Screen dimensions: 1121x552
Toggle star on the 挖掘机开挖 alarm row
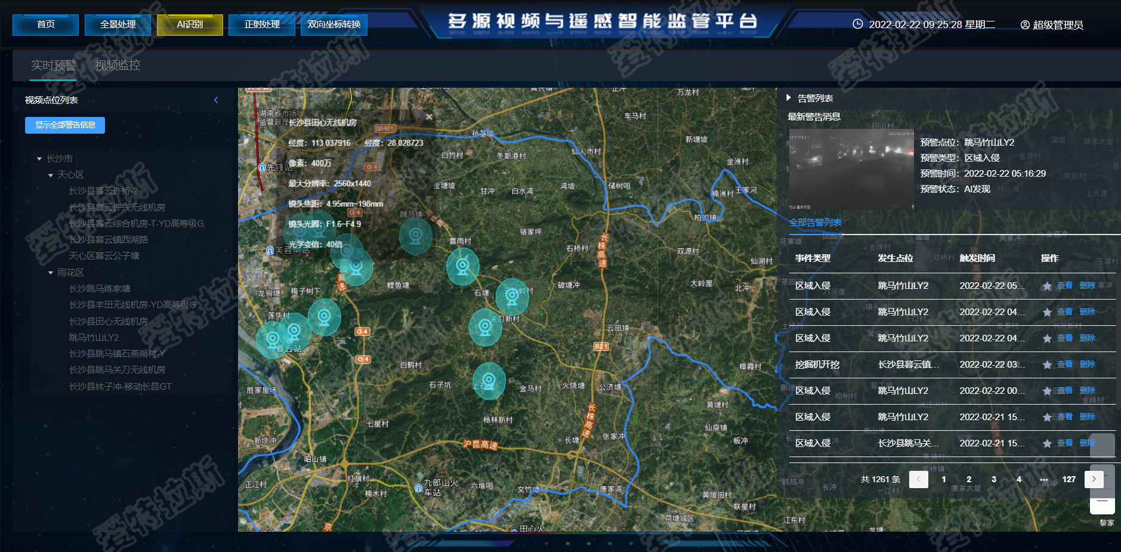pyautogui.click(x=1047, y=365)
